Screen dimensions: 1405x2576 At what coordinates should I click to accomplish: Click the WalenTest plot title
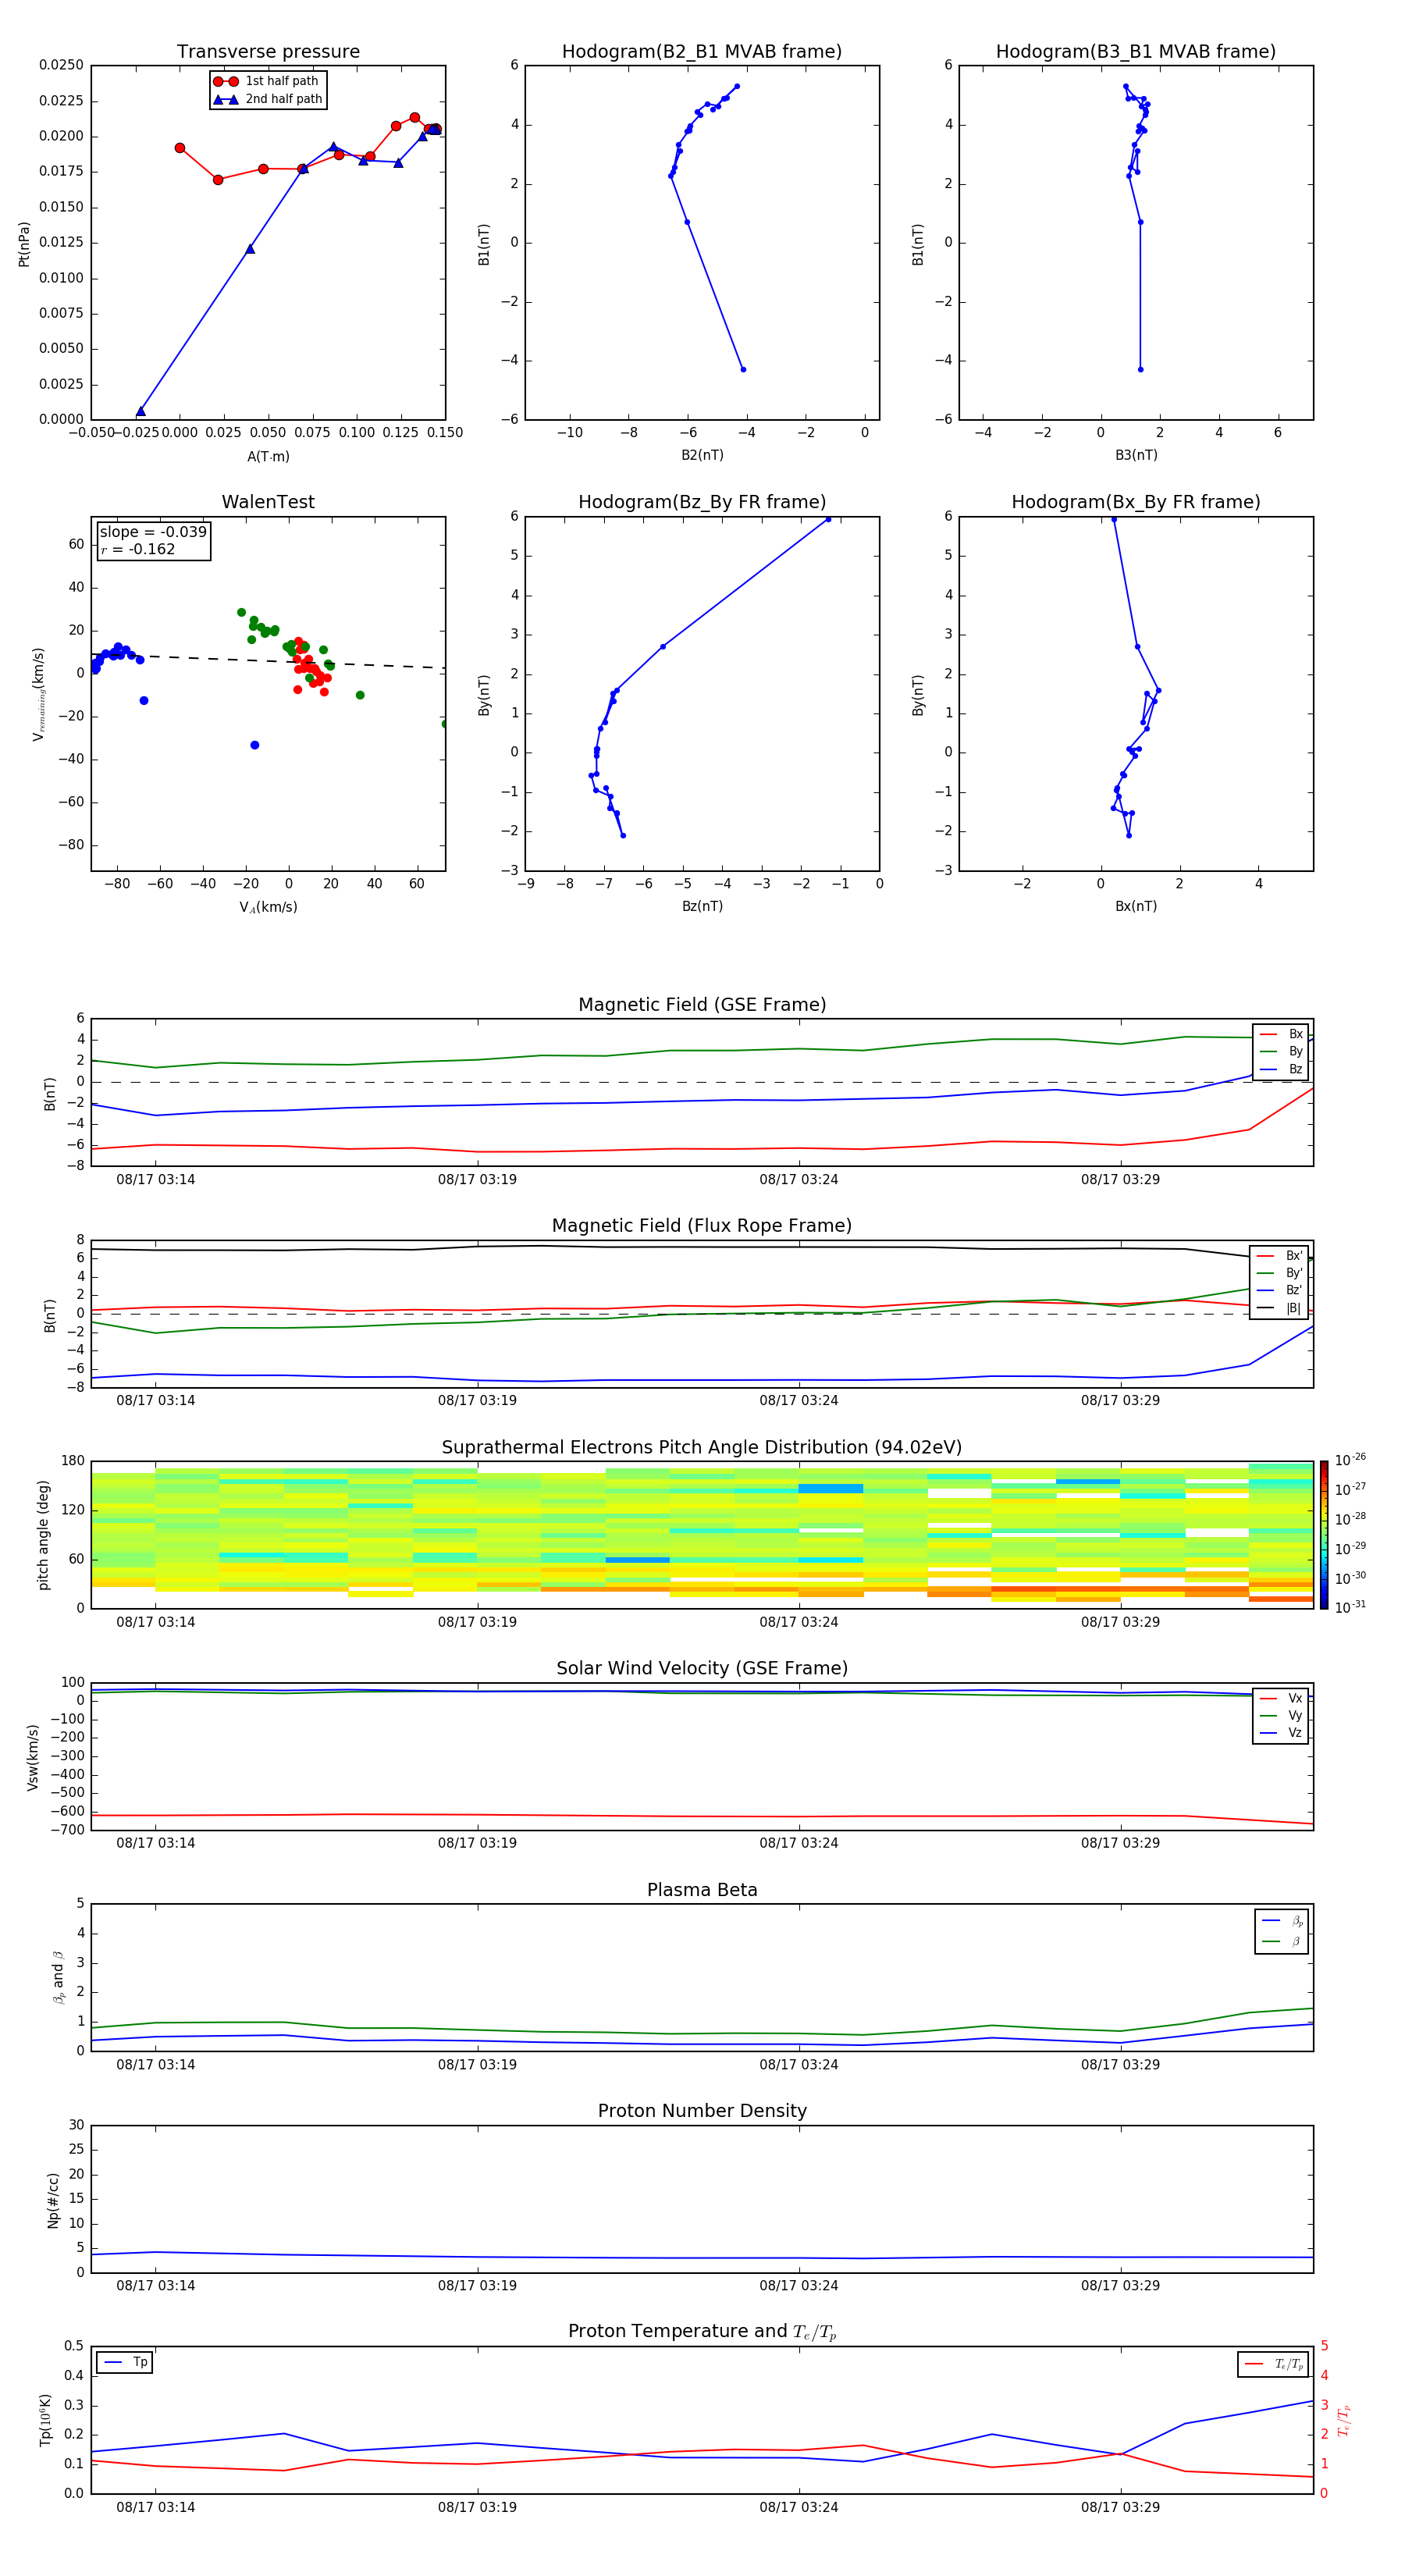(268, 502)
